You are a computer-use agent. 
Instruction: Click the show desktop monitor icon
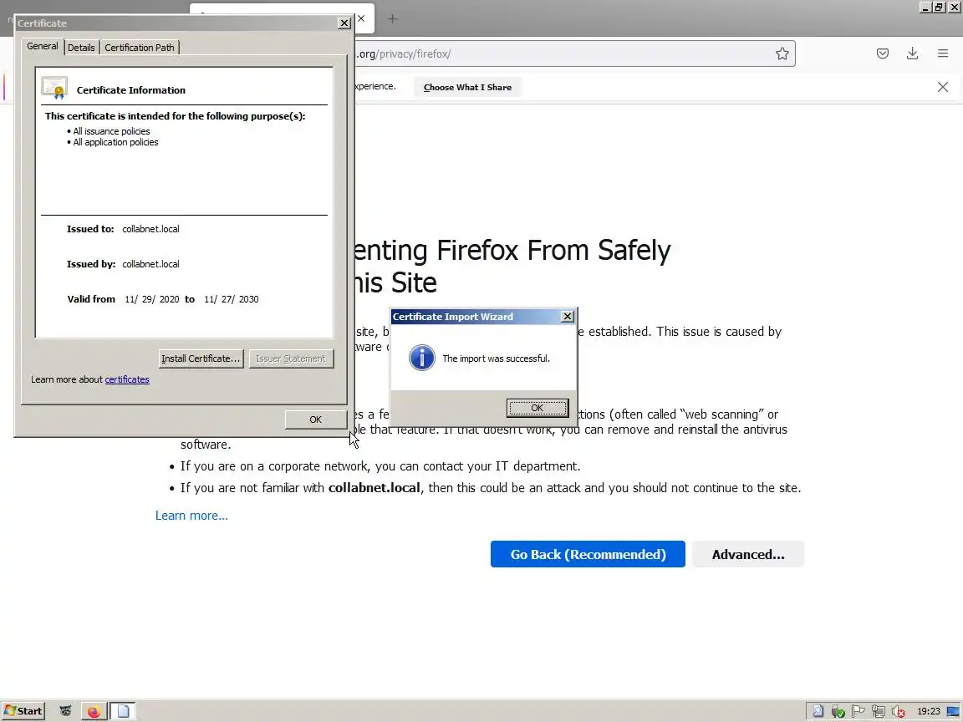[953, 711]
